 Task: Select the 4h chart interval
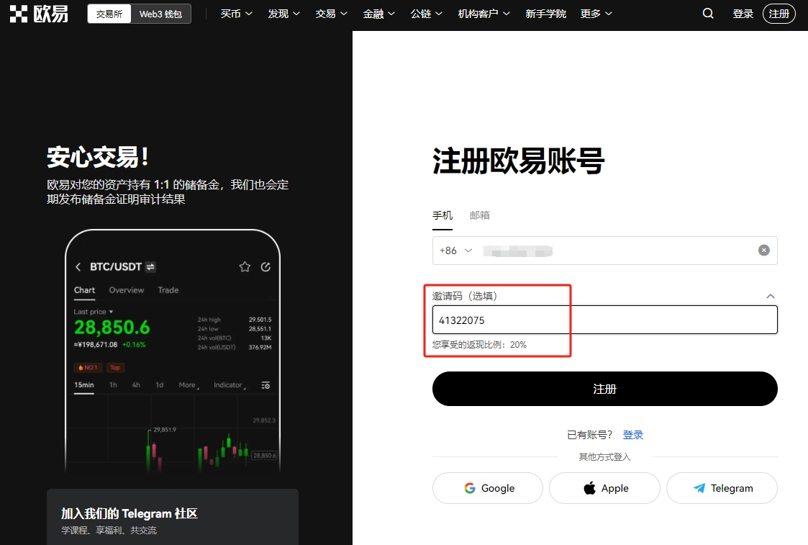[x=135, y=385]
